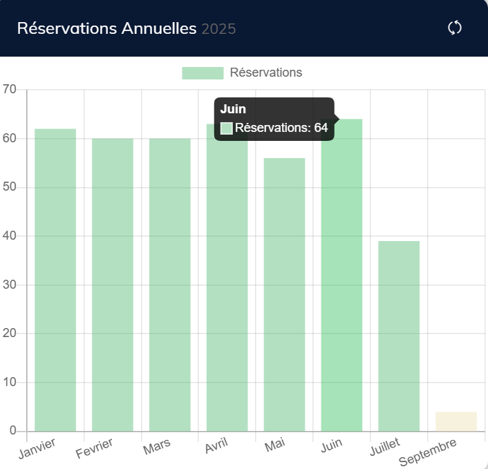Click the small beige Septembre bar
This screenshot has width=488, height=469.
point(456,421)
